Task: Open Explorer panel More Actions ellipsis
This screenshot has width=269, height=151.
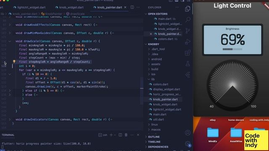Action: click(x=177, y=8)
